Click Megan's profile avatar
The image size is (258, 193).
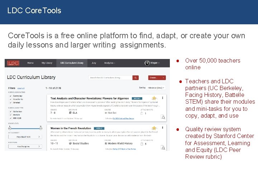147,63
